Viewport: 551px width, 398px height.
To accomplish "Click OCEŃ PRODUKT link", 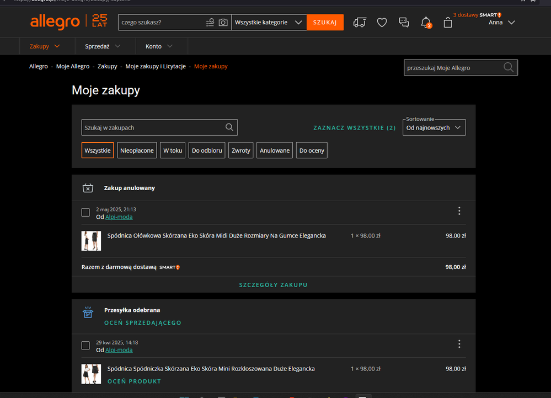I will 134,381.
